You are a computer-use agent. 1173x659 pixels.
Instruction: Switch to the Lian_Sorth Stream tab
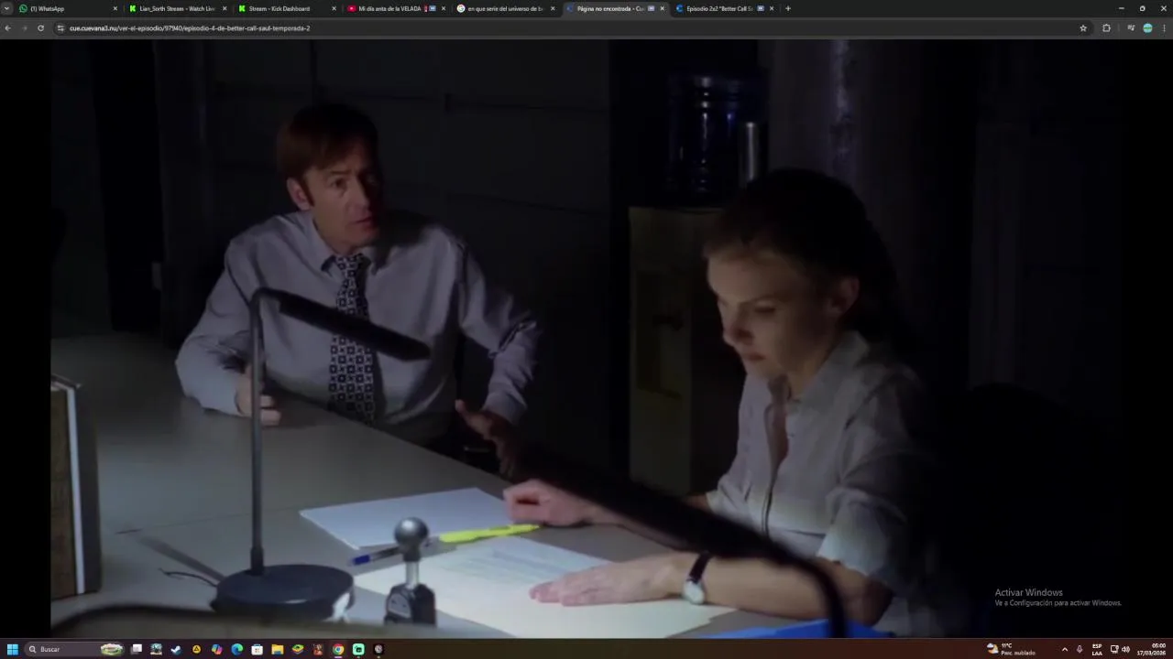[x=177, y=8]
